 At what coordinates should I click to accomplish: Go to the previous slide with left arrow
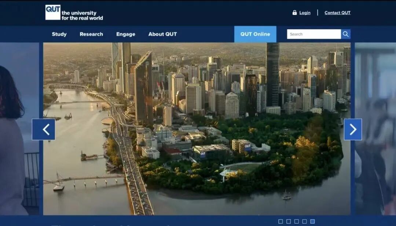44,129
